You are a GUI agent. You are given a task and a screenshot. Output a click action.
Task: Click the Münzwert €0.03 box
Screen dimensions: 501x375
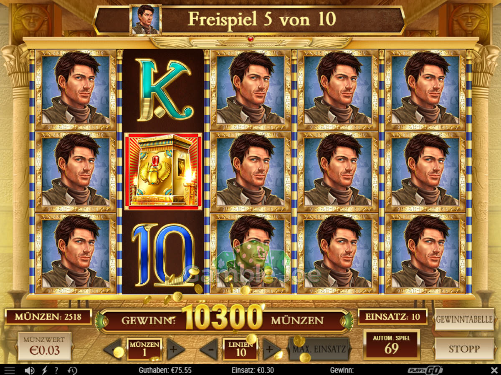pyautogui.click(x=45, y=346)
